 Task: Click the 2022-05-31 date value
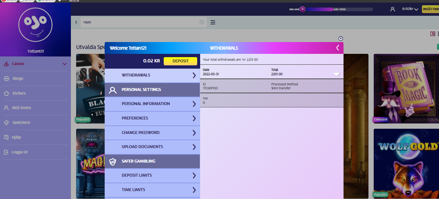pyautogui.click(x=210, y=74)
